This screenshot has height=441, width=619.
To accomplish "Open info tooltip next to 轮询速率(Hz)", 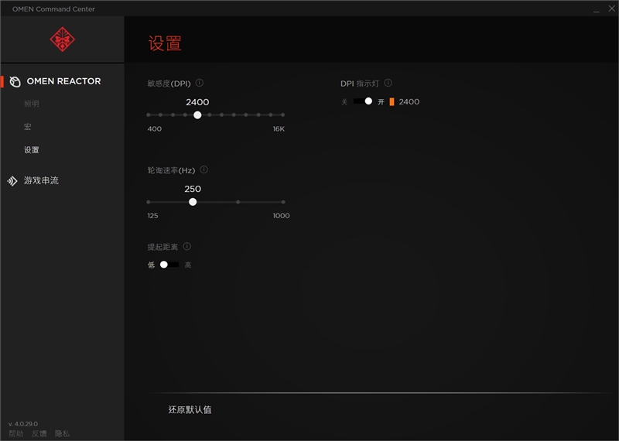I will pos(204,169).
